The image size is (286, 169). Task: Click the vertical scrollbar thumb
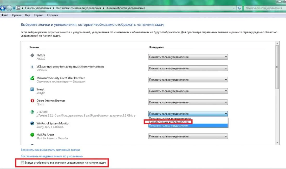277,67
